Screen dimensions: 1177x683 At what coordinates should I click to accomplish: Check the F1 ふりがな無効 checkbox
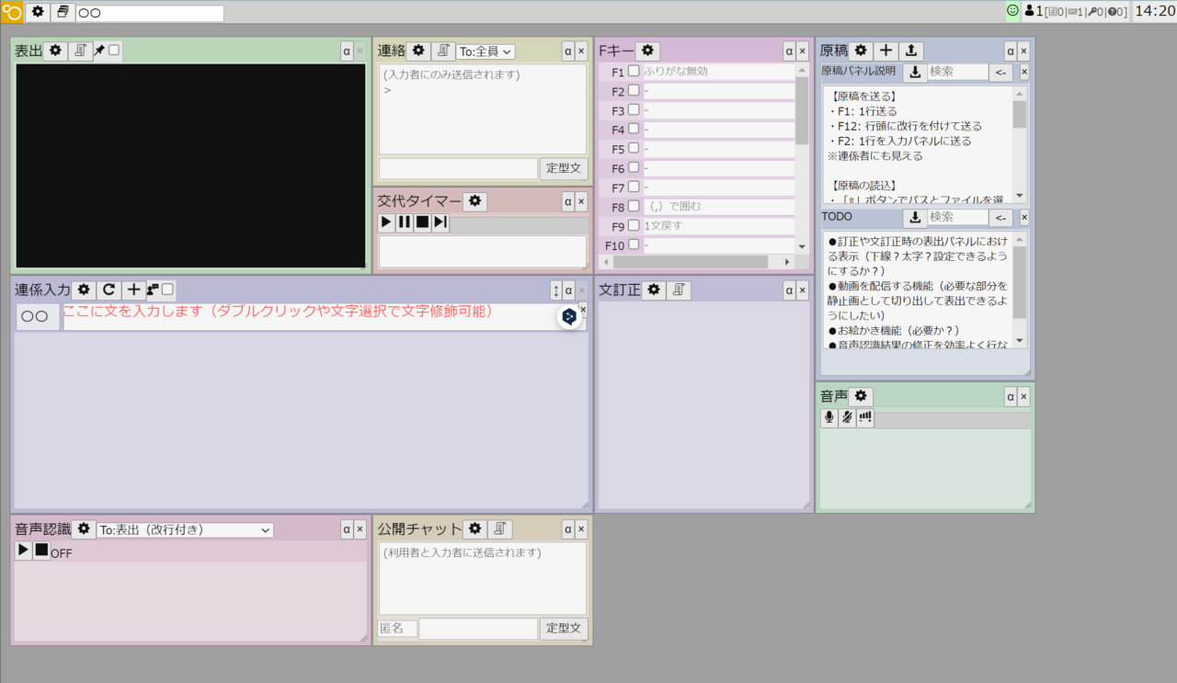(634, 71)
